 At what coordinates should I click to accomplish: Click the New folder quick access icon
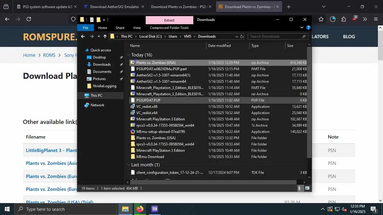[x=98, y=20]
